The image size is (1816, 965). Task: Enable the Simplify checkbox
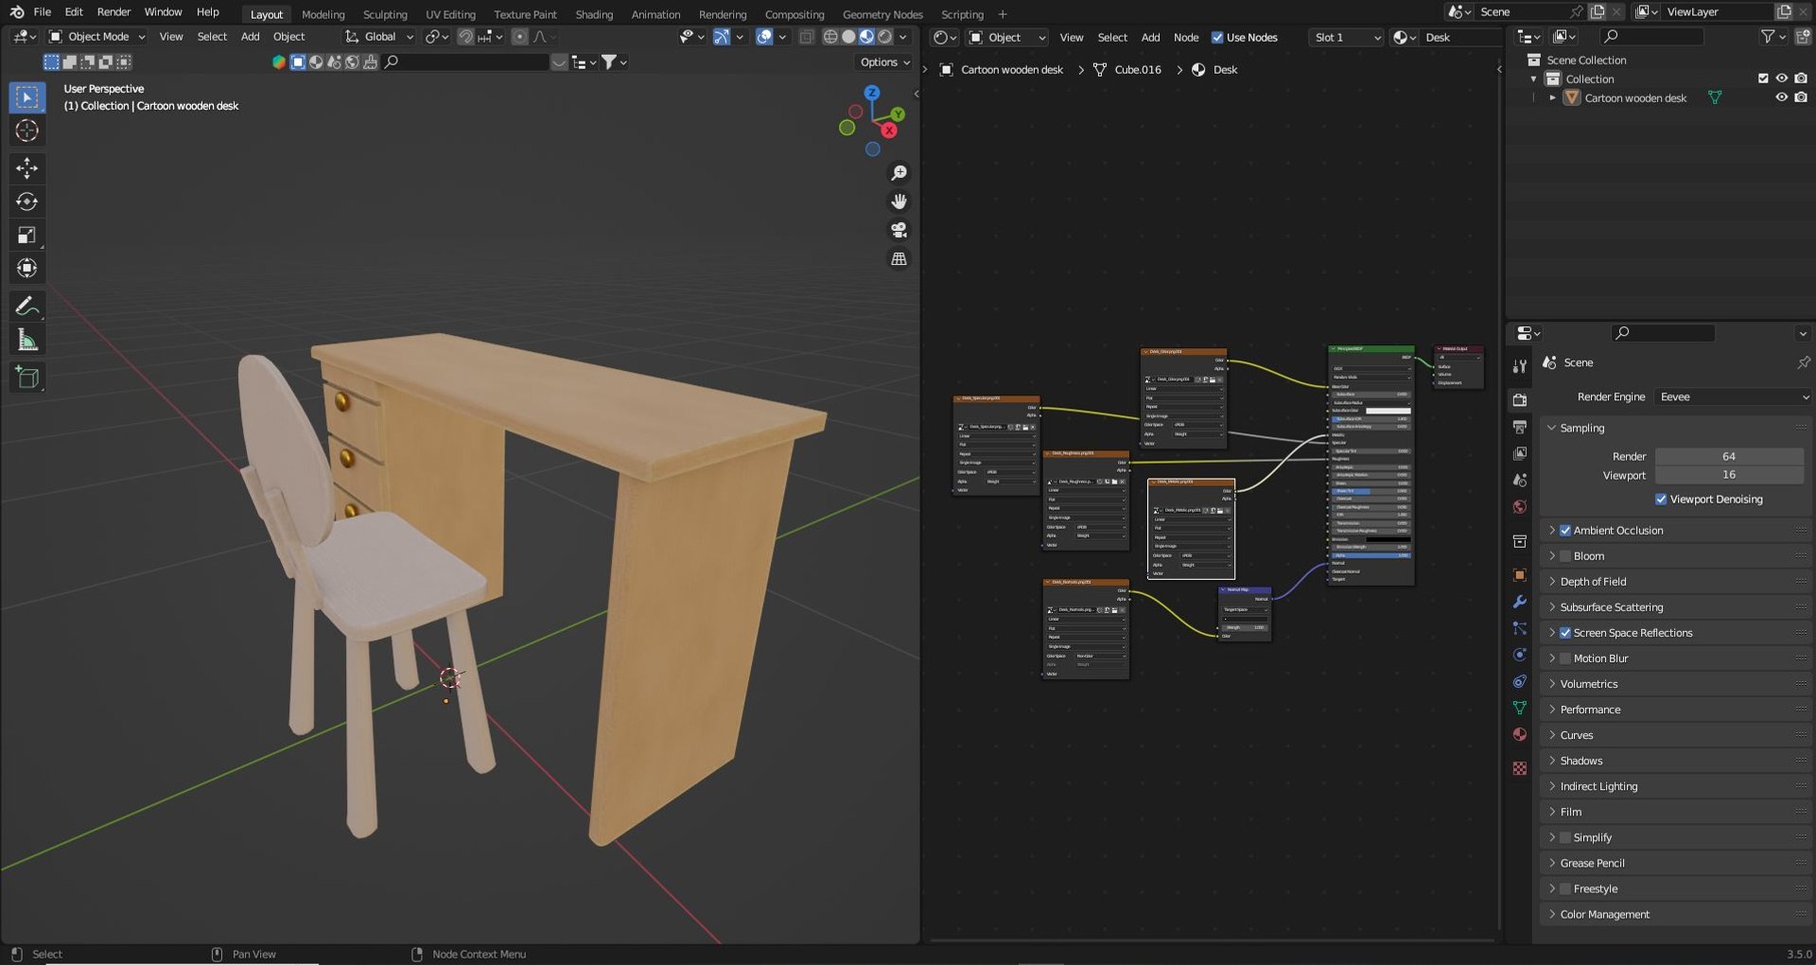pyautogui.click(x=1565, y=837)
